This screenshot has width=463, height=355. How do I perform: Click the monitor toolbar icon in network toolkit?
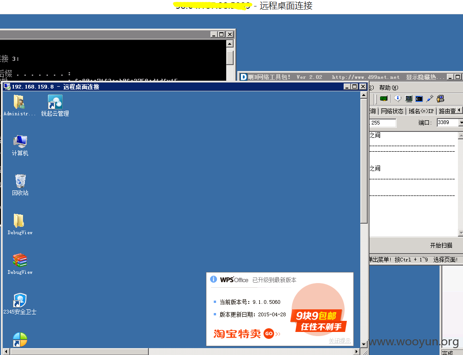(409, 98)
